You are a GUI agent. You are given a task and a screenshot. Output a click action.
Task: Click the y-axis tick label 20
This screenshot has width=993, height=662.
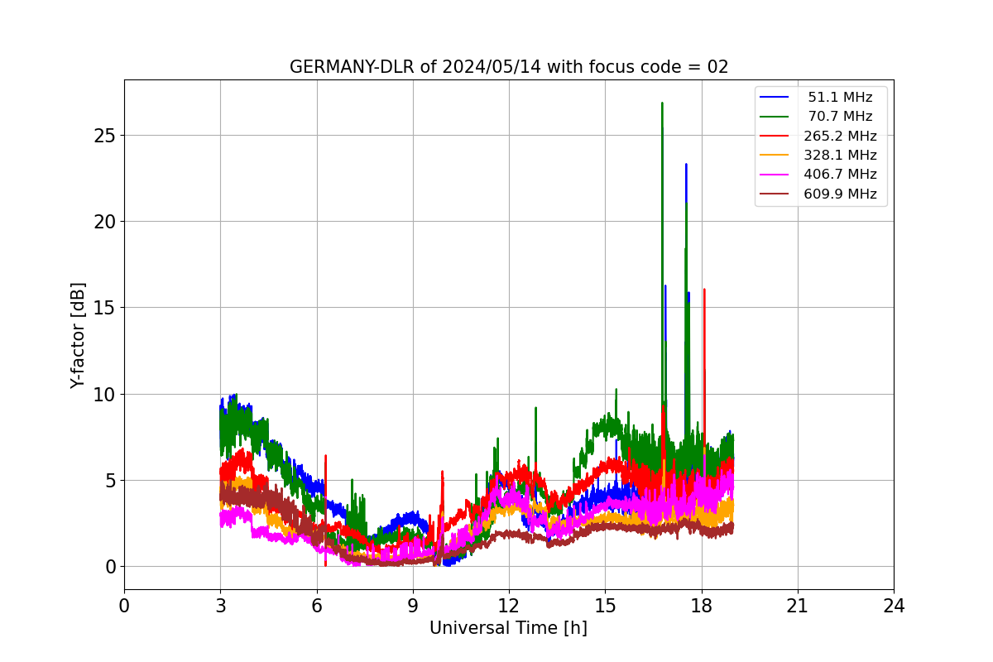(x=106, y=221)
